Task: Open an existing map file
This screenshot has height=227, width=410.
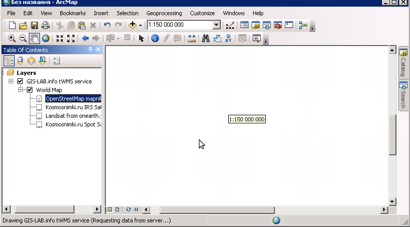Action: [x=23, y=25]
